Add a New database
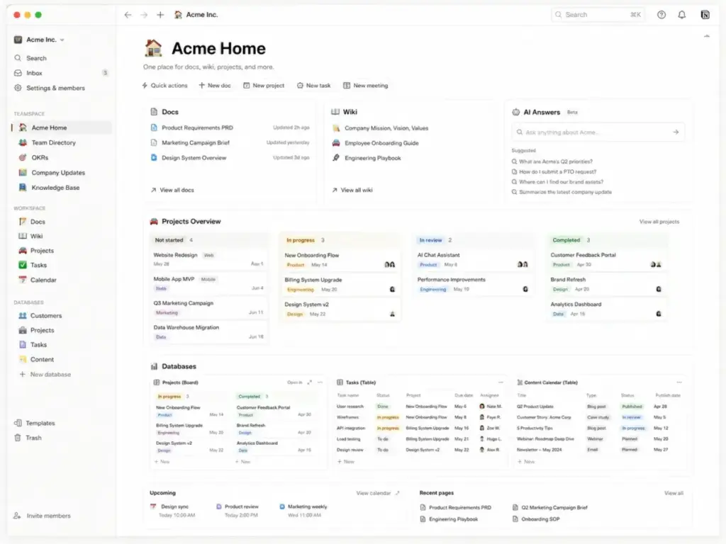The height and width of the screenshot is (544, 726). (45, 375)
